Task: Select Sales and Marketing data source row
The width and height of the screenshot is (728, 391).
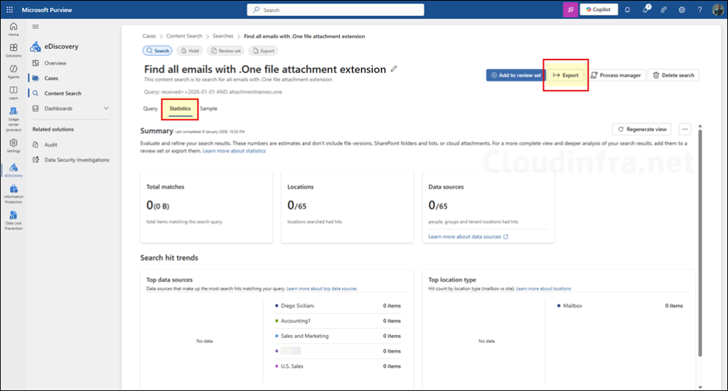Action: (x=338, y=336)
